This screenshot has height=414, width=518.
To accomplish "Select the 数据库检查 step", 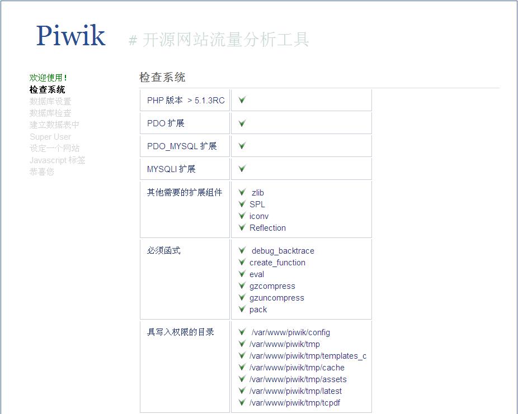I will point(50,113).
